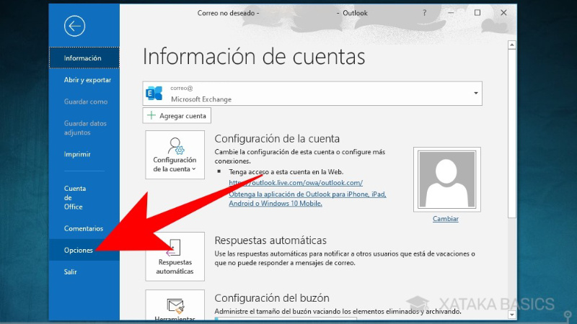577x324 pixels.
Task: Open the Información tab
Action: (x=84, y=58)
